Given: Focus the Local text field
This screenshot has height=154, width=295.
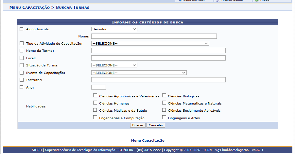Looking at the screenshot, I should point(158,58).
